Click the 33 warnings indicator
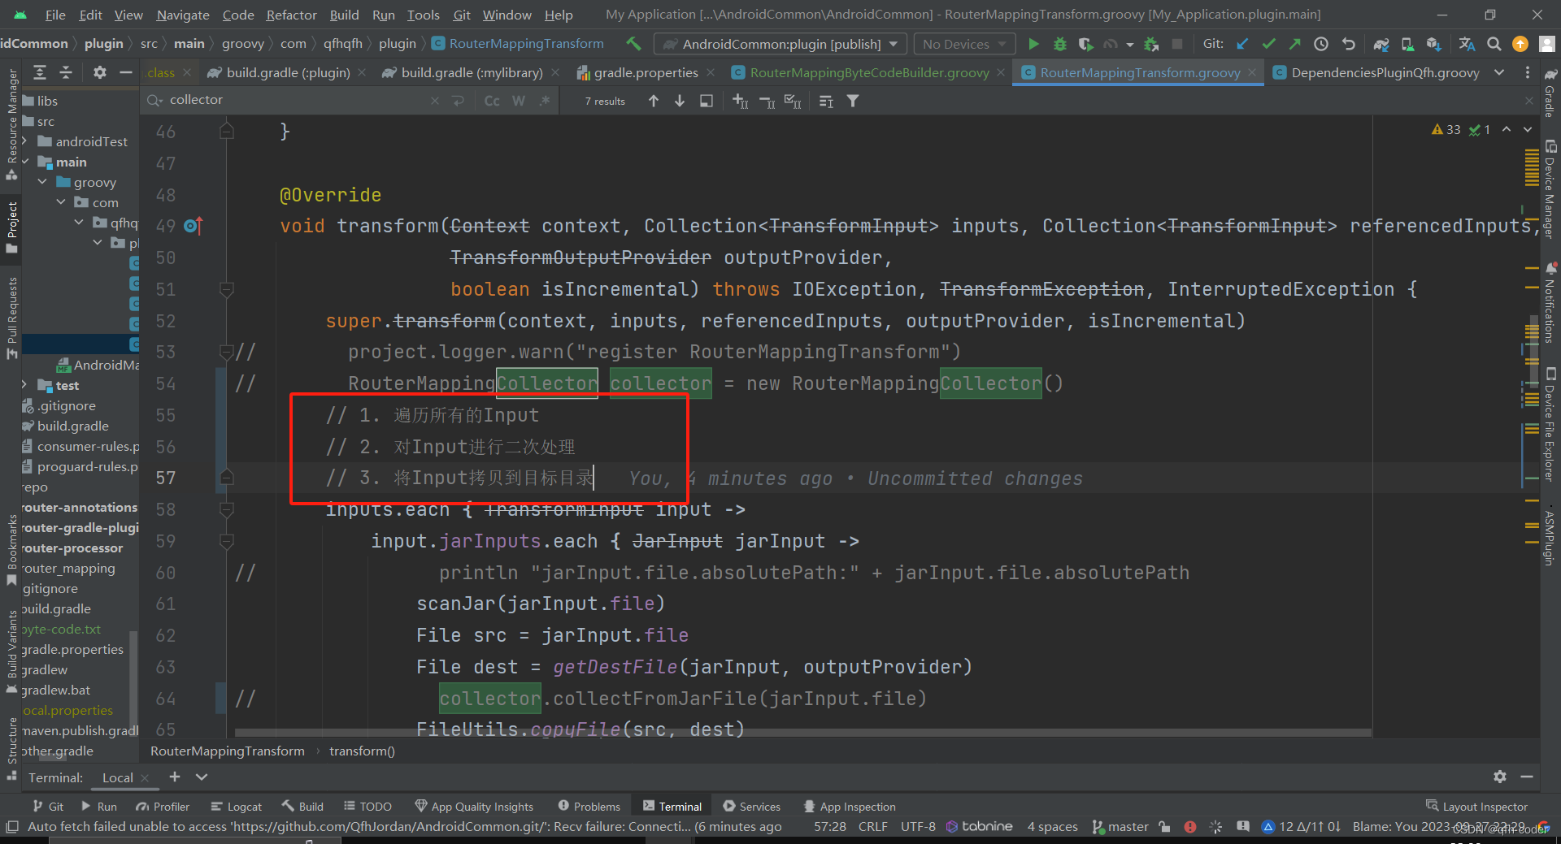1561x844 pixels. click(1446, 130)
